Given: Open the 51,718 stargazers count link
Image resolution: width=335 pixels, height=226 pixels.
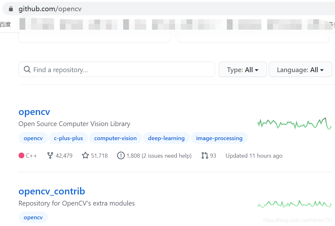Looking at the screenshot, I should pos(99,156).
